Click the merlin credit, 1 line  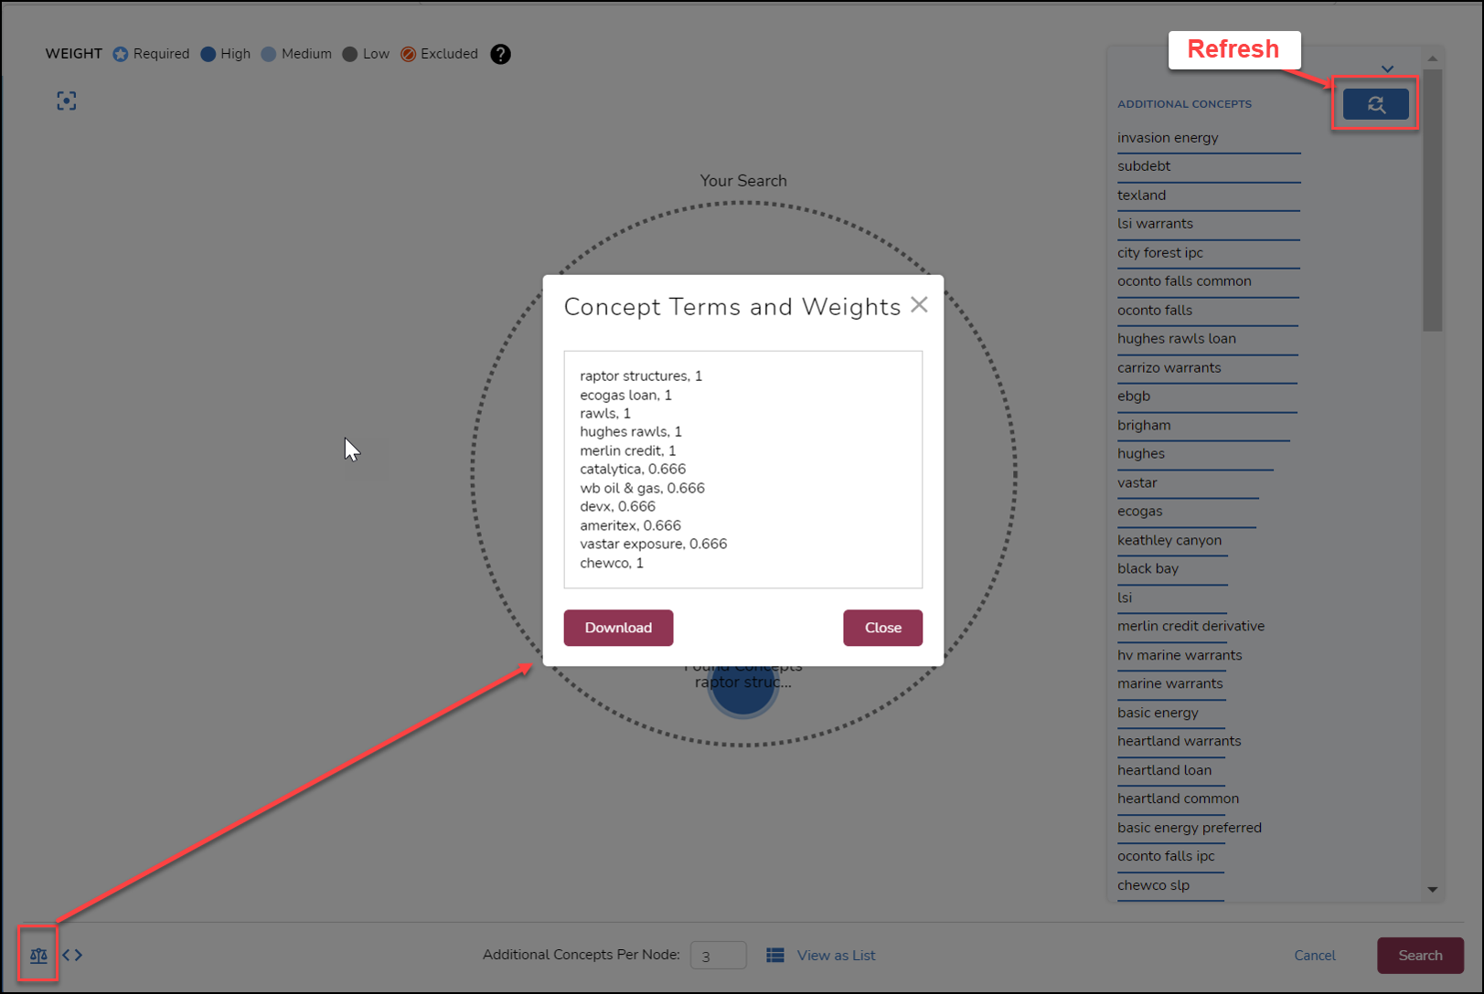tap(628, 451)
